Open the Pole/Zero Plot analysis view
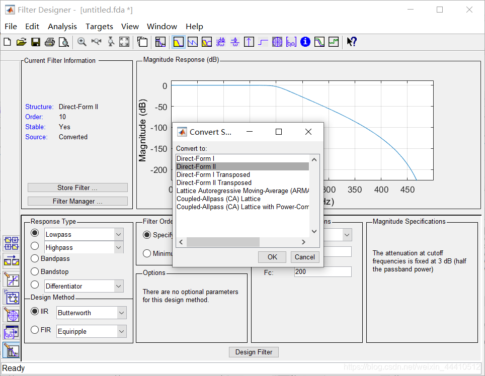This screenshot has height=376, width=485. (277, 42)
